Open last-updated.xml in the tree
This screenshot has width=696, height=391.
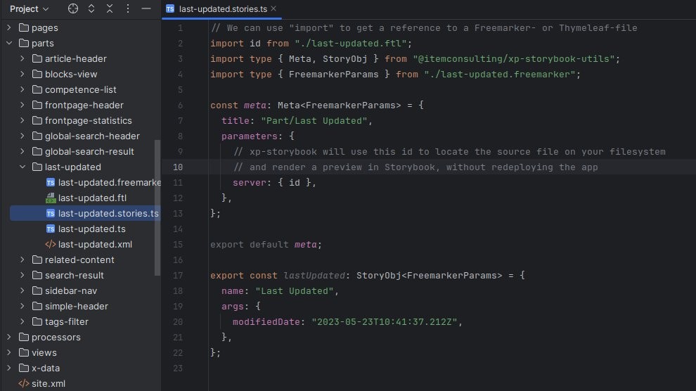(95, 245)
